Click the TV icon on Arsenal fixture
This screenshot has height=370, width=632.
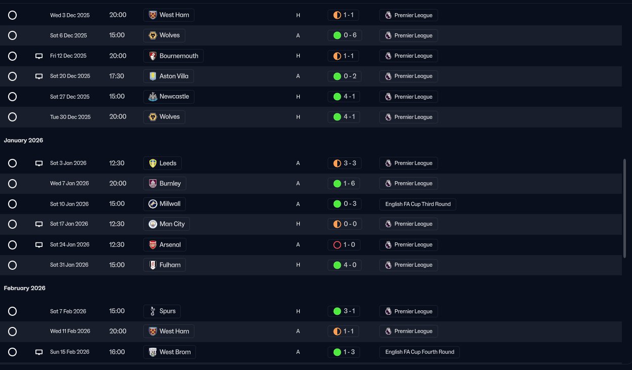tap(39, 245)
